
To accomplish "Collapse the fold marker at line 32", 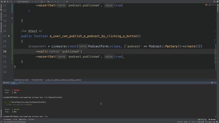I will pyautogui.click(x=13, y=61).
